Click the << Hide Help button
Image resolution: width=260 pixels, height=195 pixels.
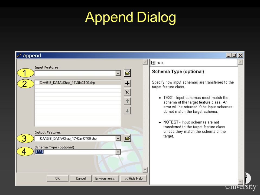coord(134,178)
